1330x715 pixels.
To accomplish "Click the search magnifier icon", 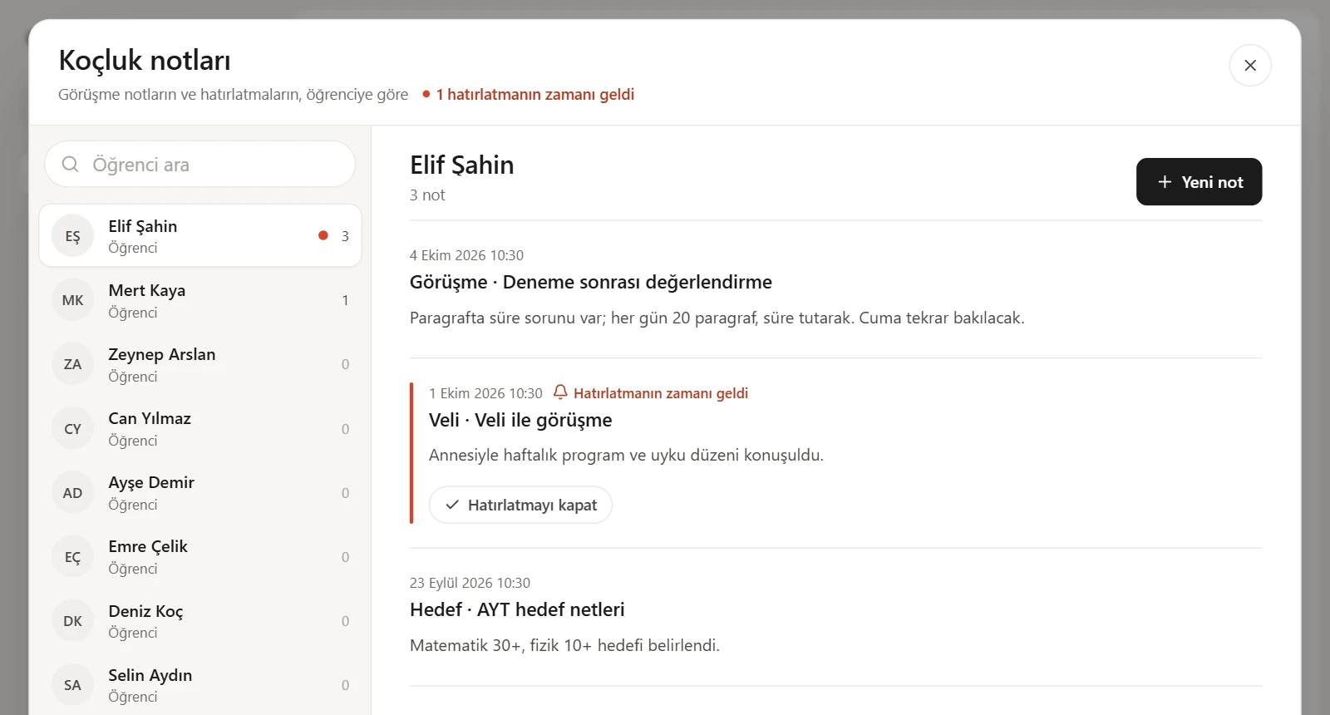I will pyautogui.click(x=71, y=164).
